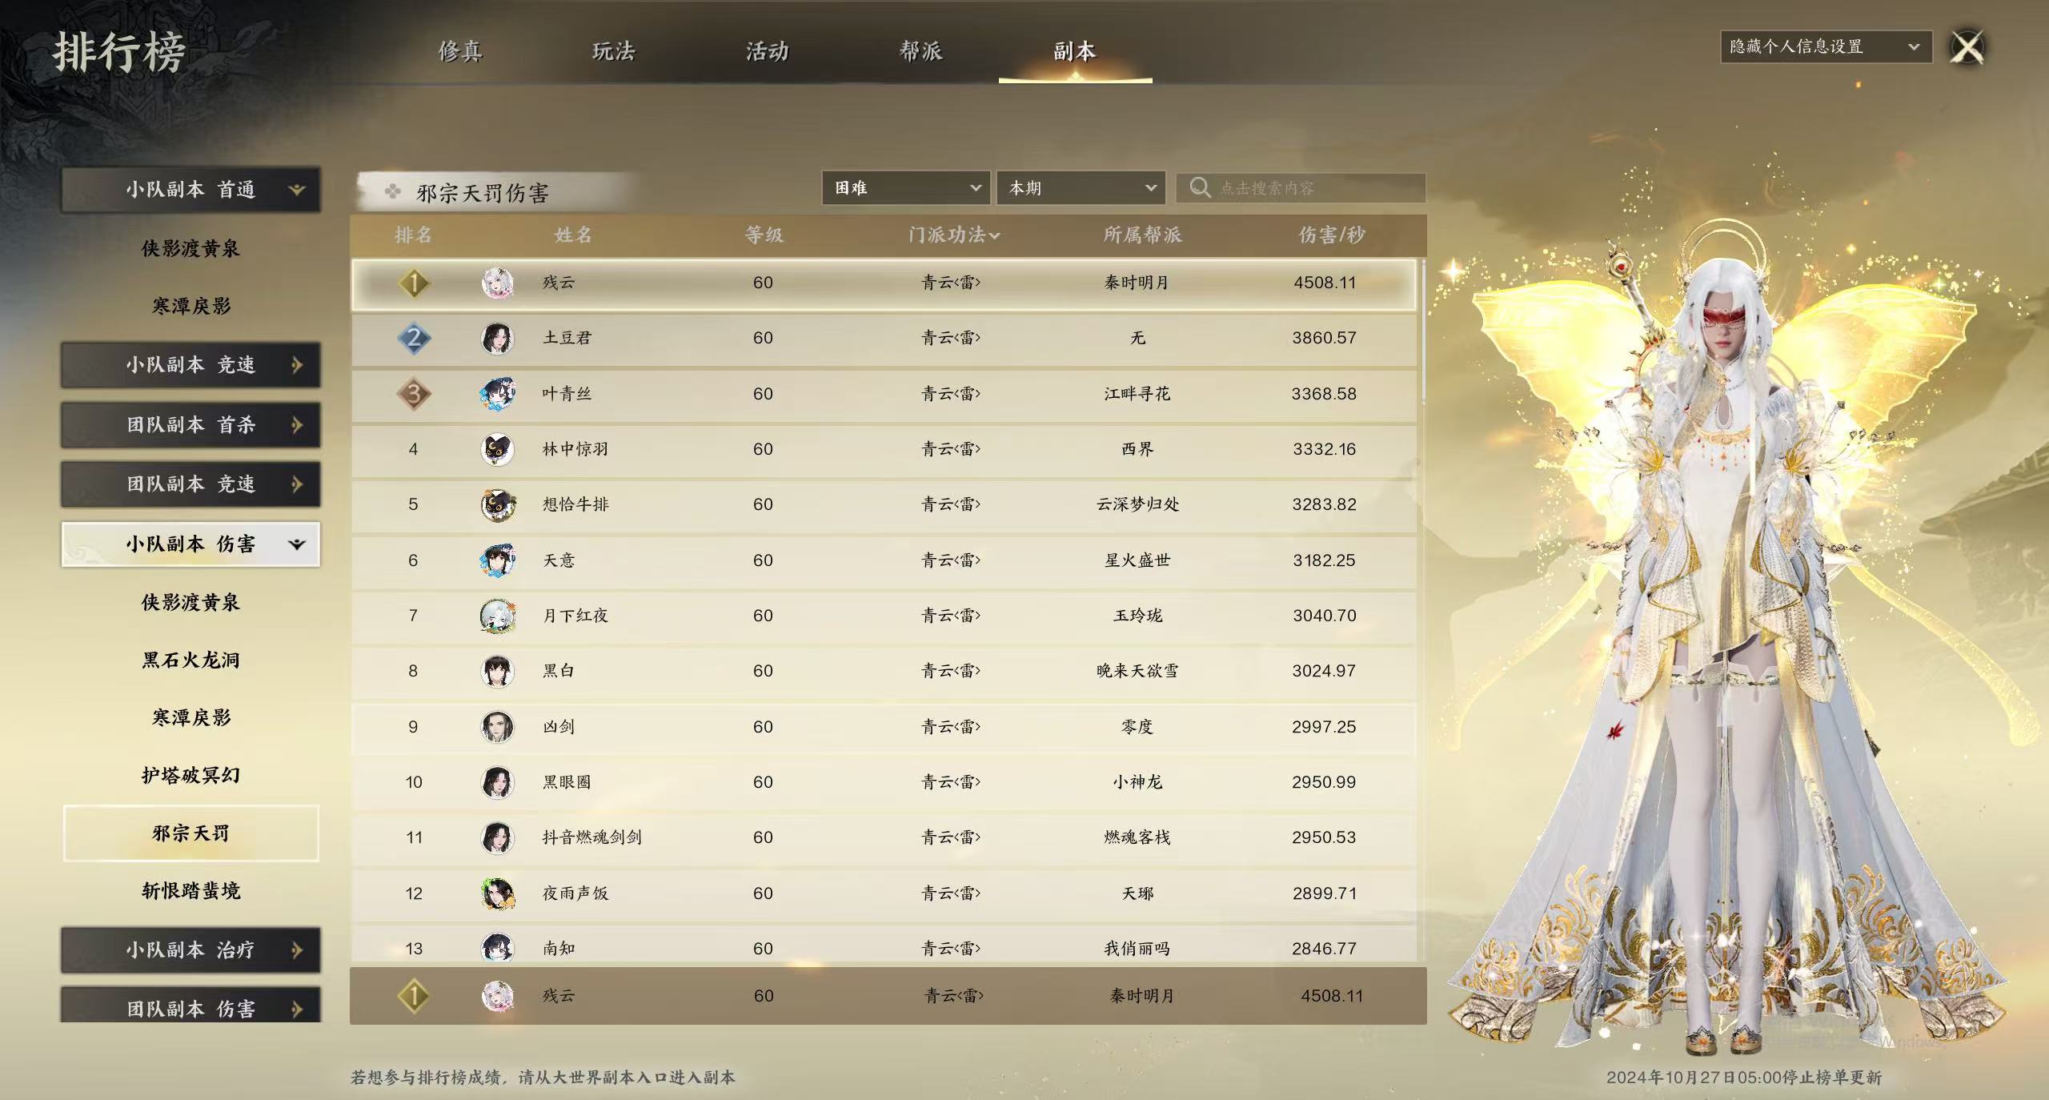This screenshot has height=1100, width=2049.
Task: Switch to the 修真 tab
Action: [x=460, y=51]
